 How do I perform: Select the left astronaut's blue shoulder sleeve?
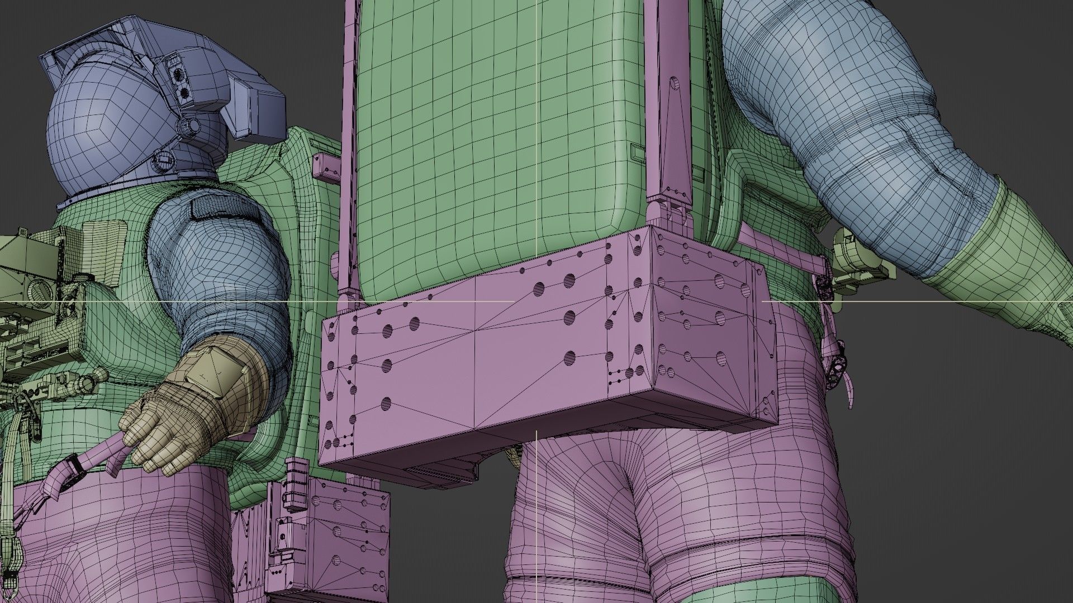pyautogui.click(x=218, y=262)
